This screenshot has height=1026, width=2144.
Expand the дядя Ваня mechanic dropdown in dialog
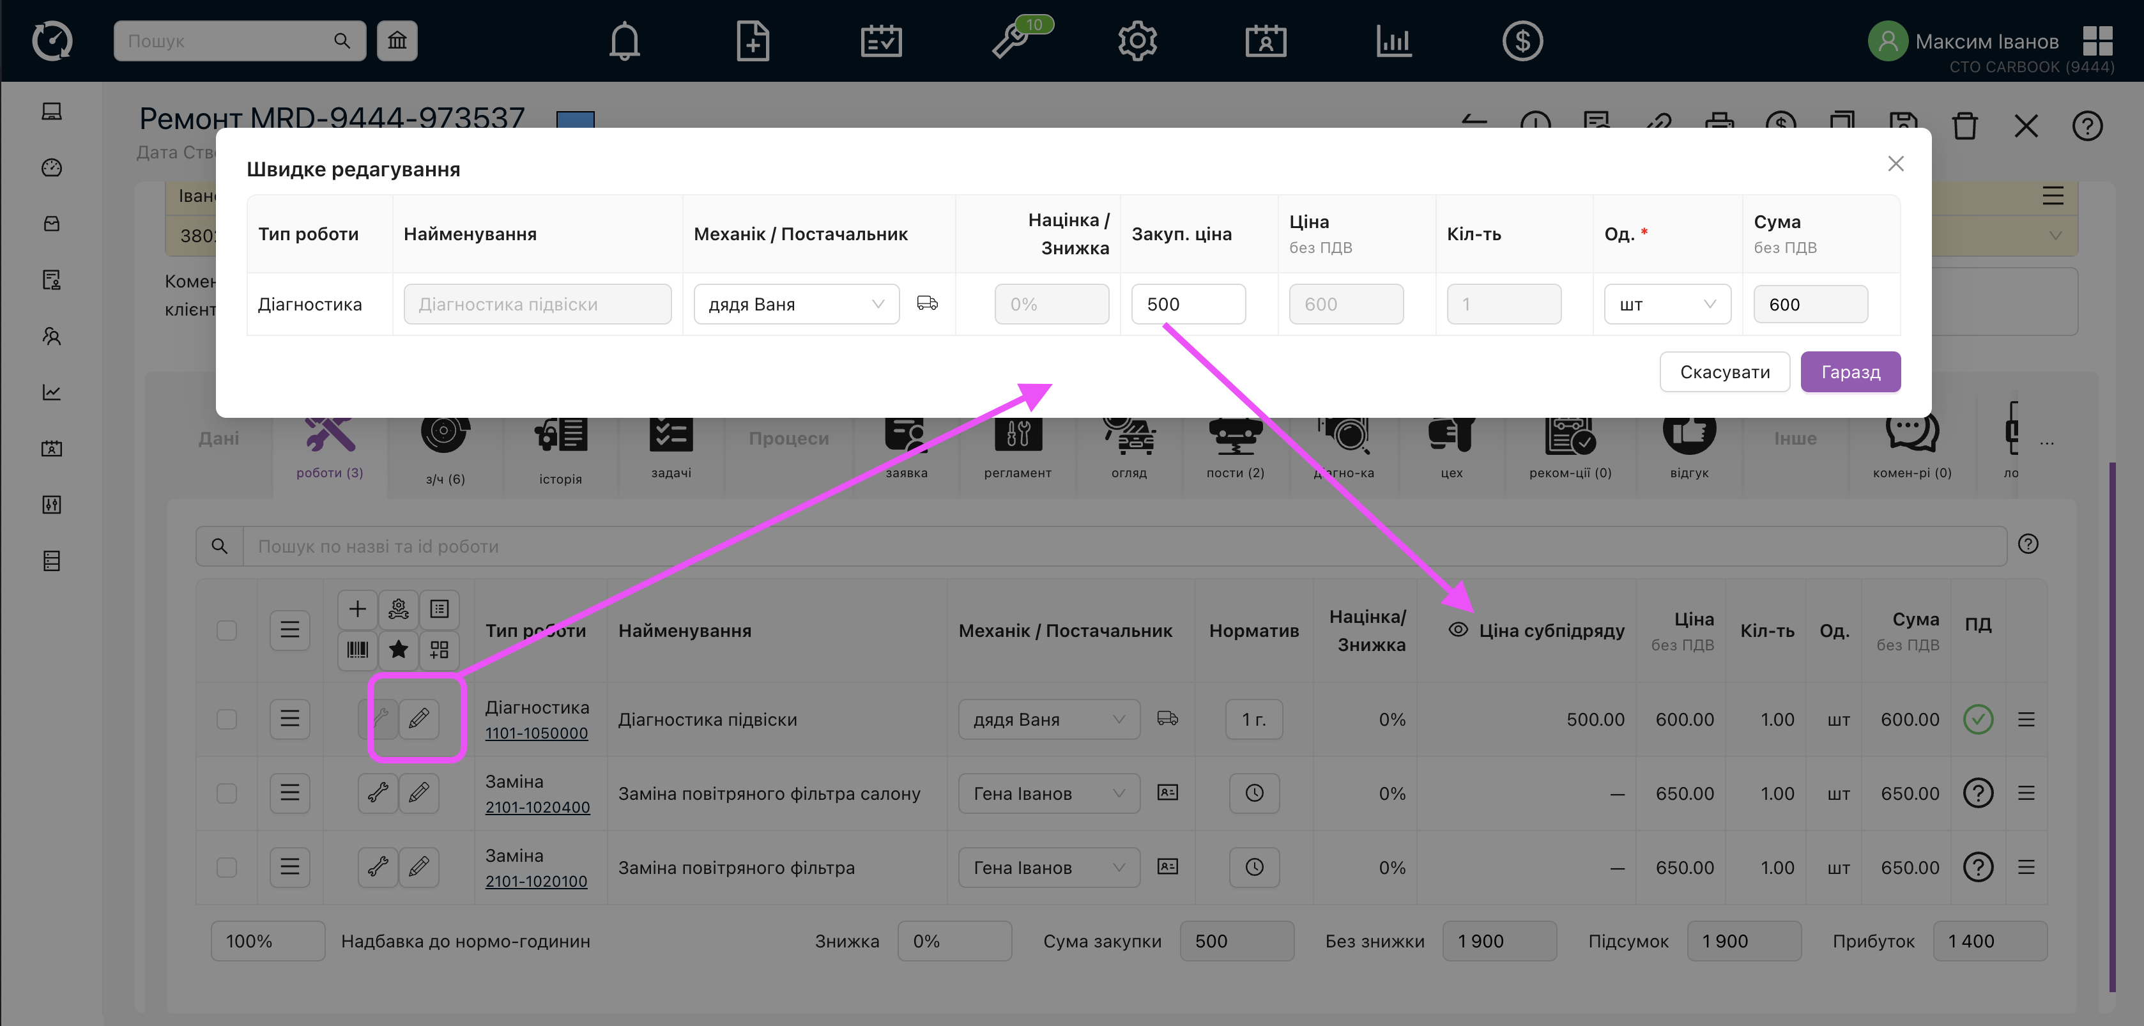795,303
